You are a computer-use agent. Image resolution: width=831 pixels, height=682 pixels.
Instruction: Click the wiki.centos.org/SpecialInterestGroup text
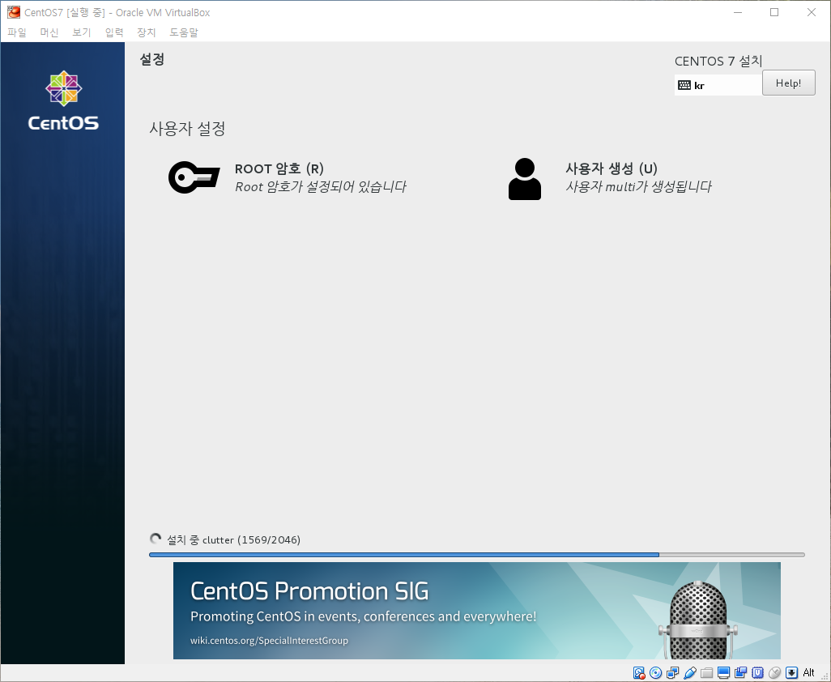click(269, 640)
